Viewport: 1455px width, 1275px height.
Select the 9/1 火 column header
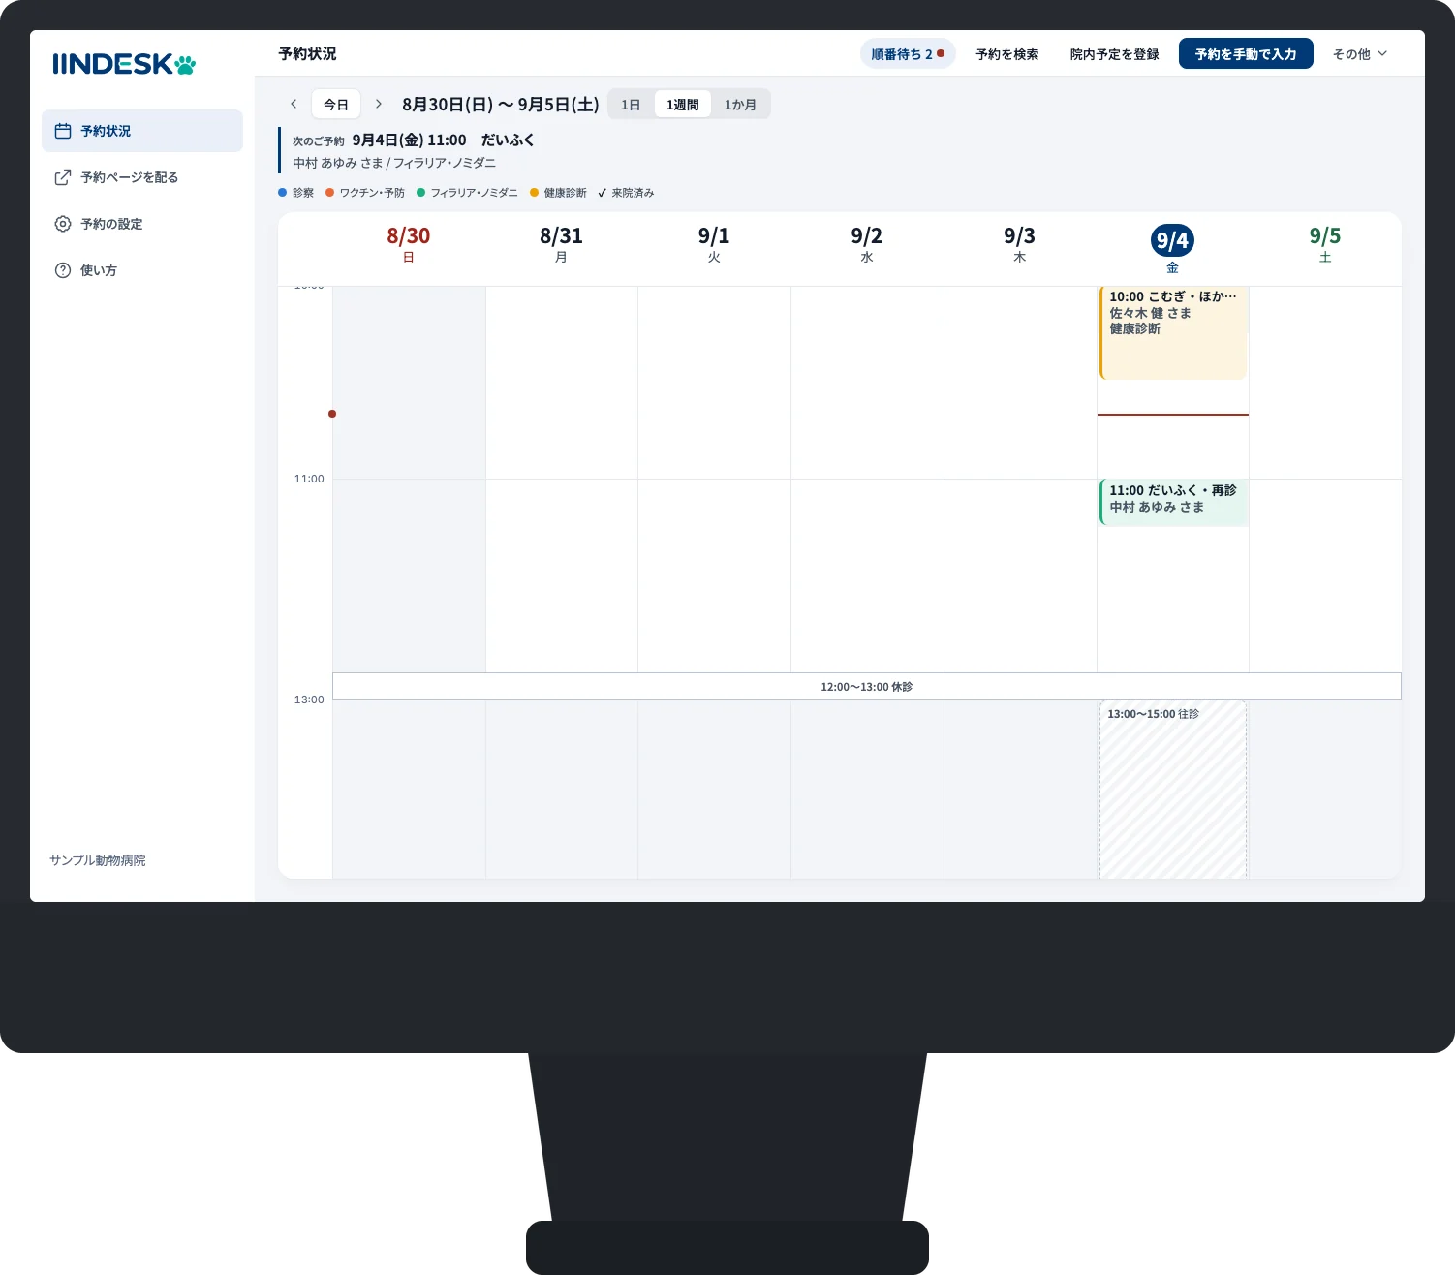[x=714, y=244]
